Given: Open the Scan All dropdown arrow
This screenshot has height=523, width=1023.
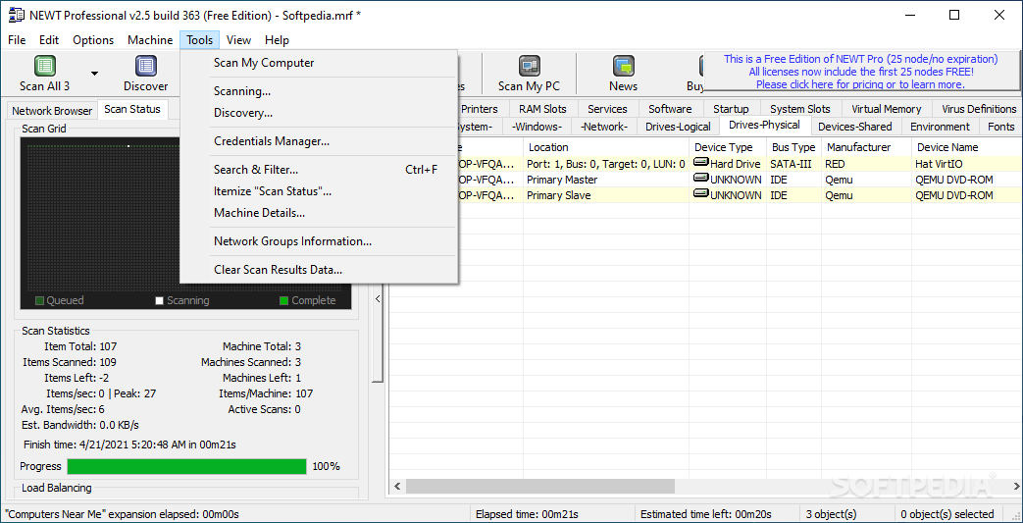Looking at the screenshot, I should [x=94, y=74].
